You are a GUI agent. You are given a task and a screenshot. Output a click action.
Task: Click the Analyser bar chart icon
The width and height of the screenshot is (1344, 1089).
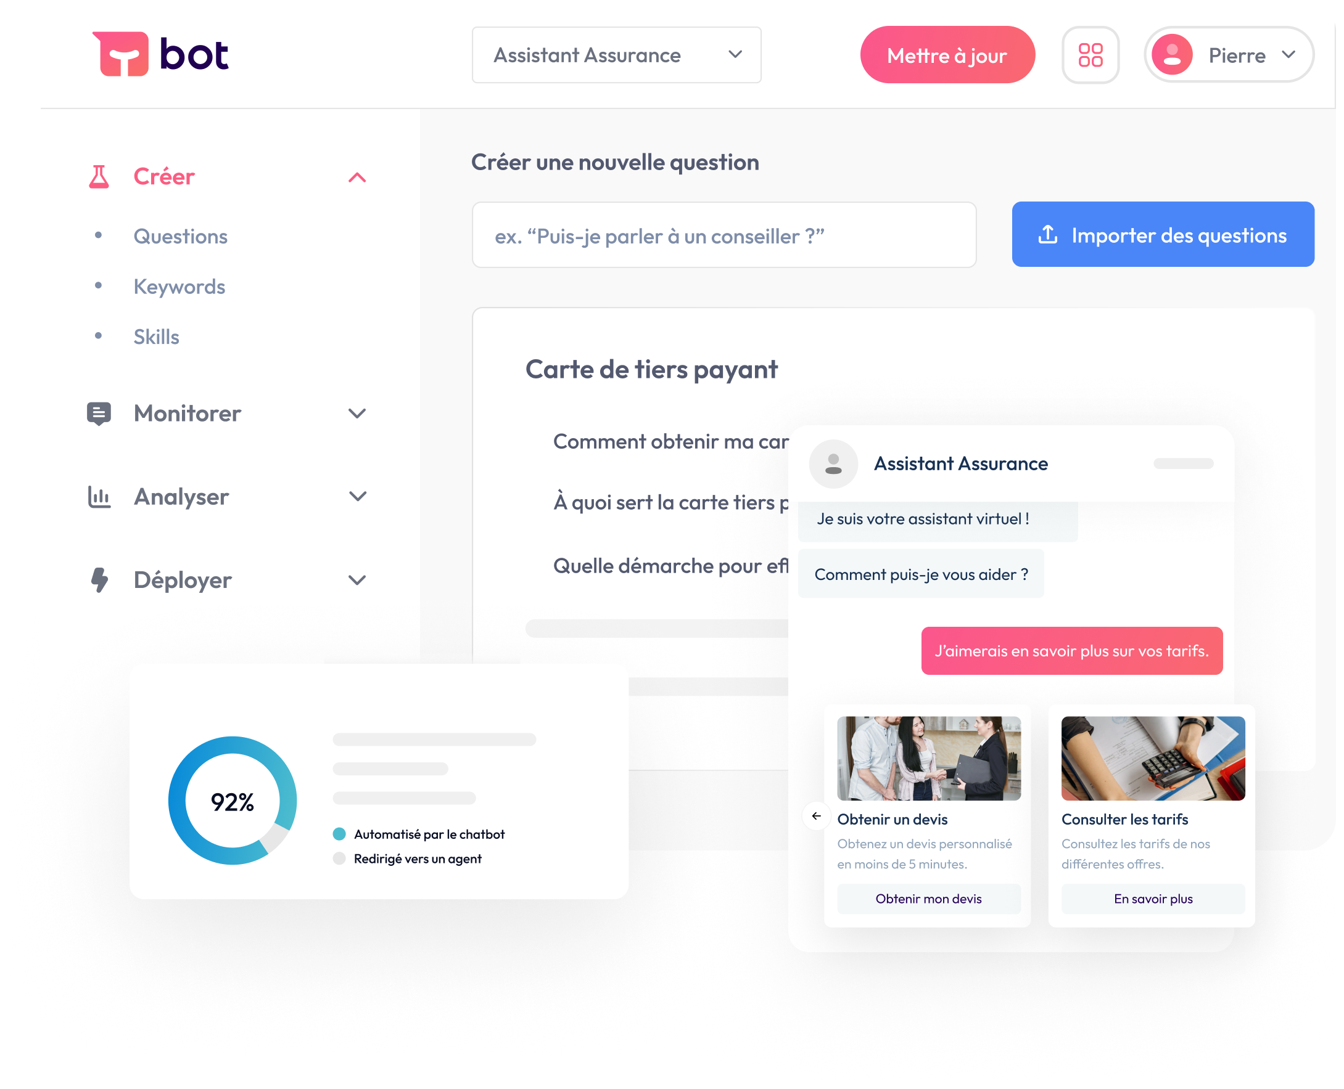point(98,497)
